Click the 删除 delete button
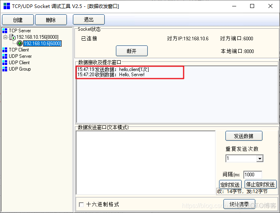The height and width of the screenshot is (213, 280). 51,20
